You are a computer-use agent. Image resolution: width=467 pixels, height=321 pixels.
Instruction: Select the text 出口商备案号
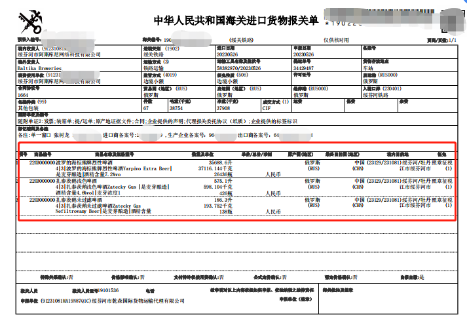255,135
